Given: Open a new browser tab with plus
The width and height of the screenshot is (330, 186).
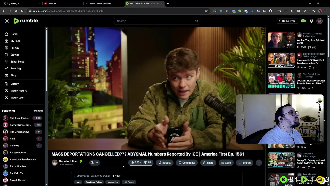Looking at the screenshot, I should point(168,4).
